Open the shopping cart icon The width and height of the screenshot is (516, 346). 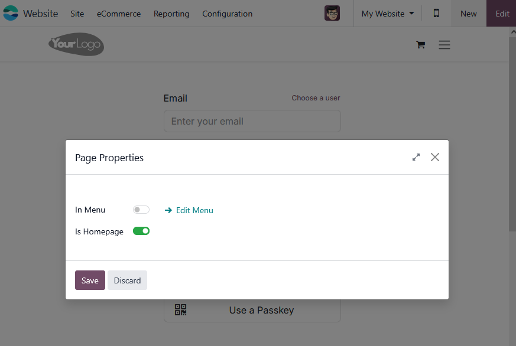pyautogui.click(x=421, y=44)
